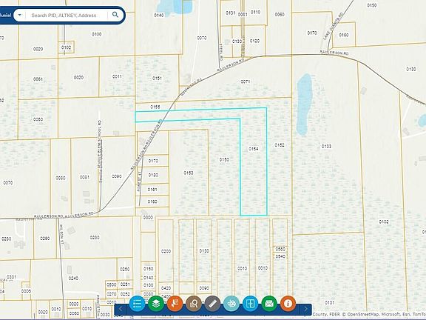Select parcel 0200

pyautogui.click(x=166, y=251)
